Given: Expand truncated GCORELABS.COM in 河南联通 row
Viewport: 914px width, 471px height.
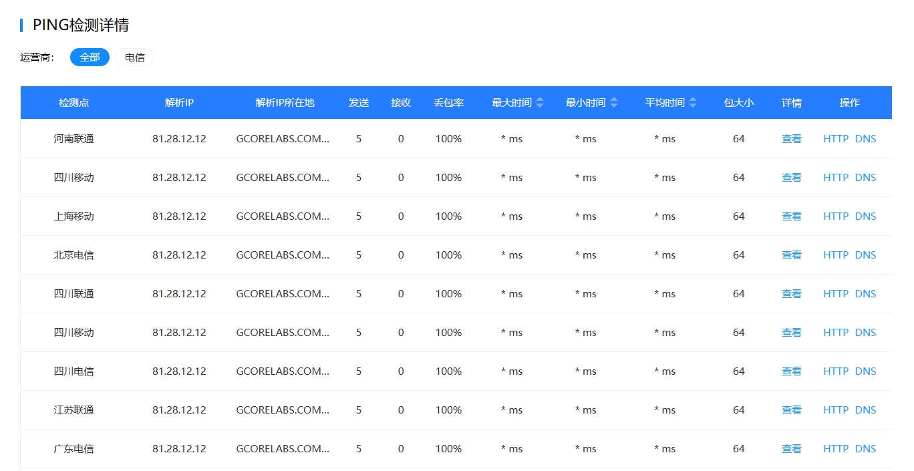Looking at the screenshot, I should [x=282, y=138].
